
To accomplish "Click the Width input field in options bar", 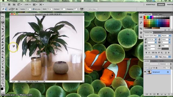I will [50, 9].
